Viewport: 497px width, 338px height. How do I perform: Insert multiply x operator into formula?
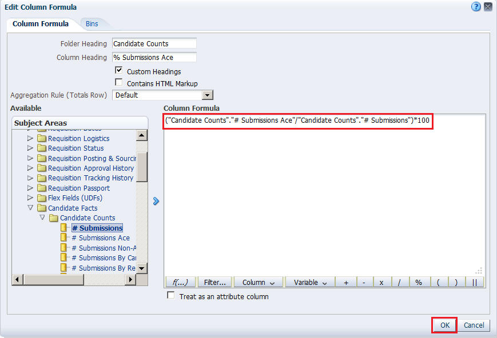point(381,282)
